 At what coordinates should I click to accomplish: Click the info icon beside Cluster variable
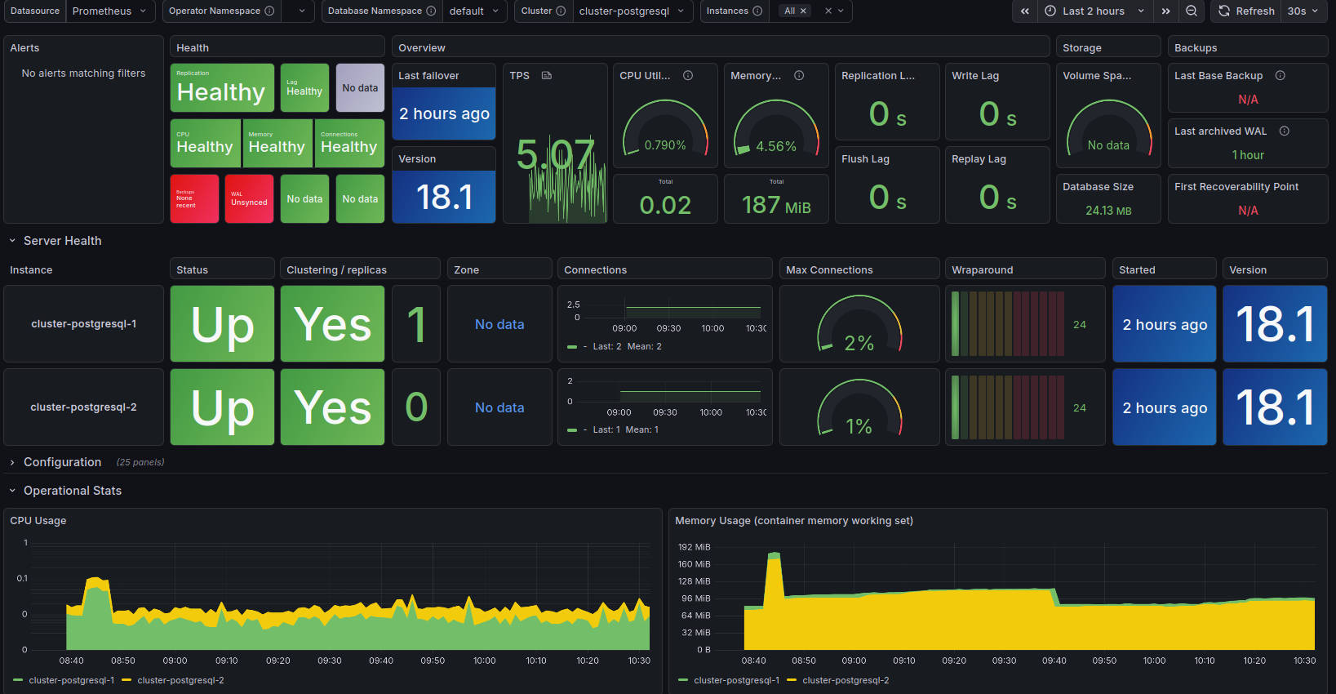pos(561,11)
